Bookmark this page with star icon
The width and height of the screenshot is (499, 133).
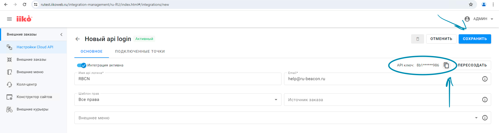coord(471,4)
